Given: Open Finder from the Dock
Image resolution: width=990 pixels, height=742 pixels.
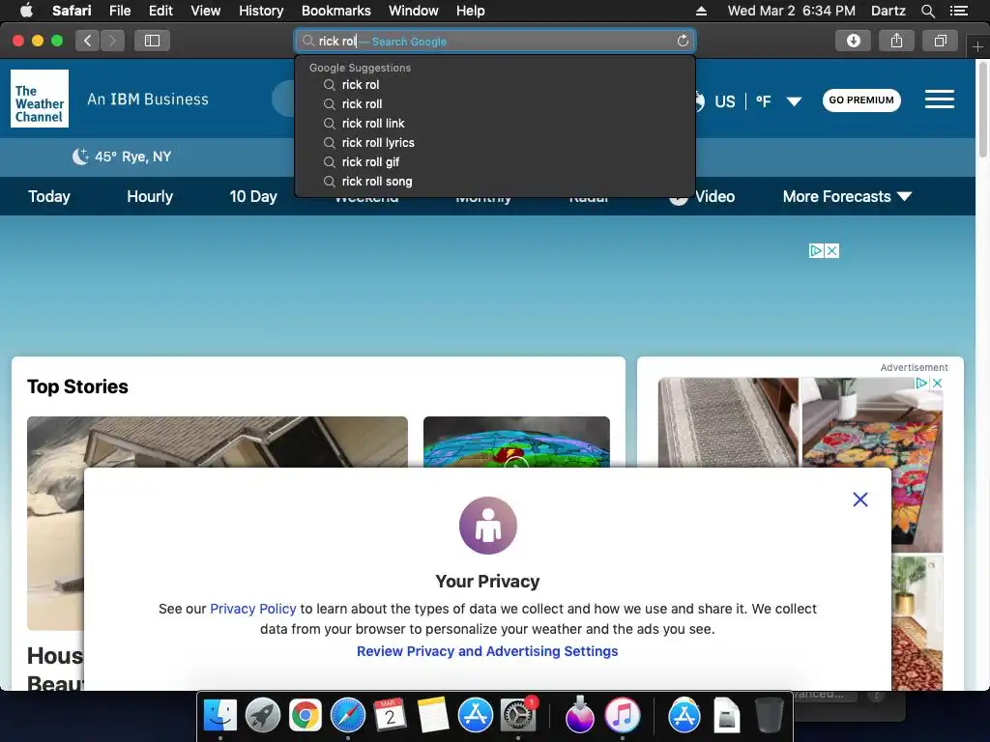Looking at the screenshot, I should [219, 716].
